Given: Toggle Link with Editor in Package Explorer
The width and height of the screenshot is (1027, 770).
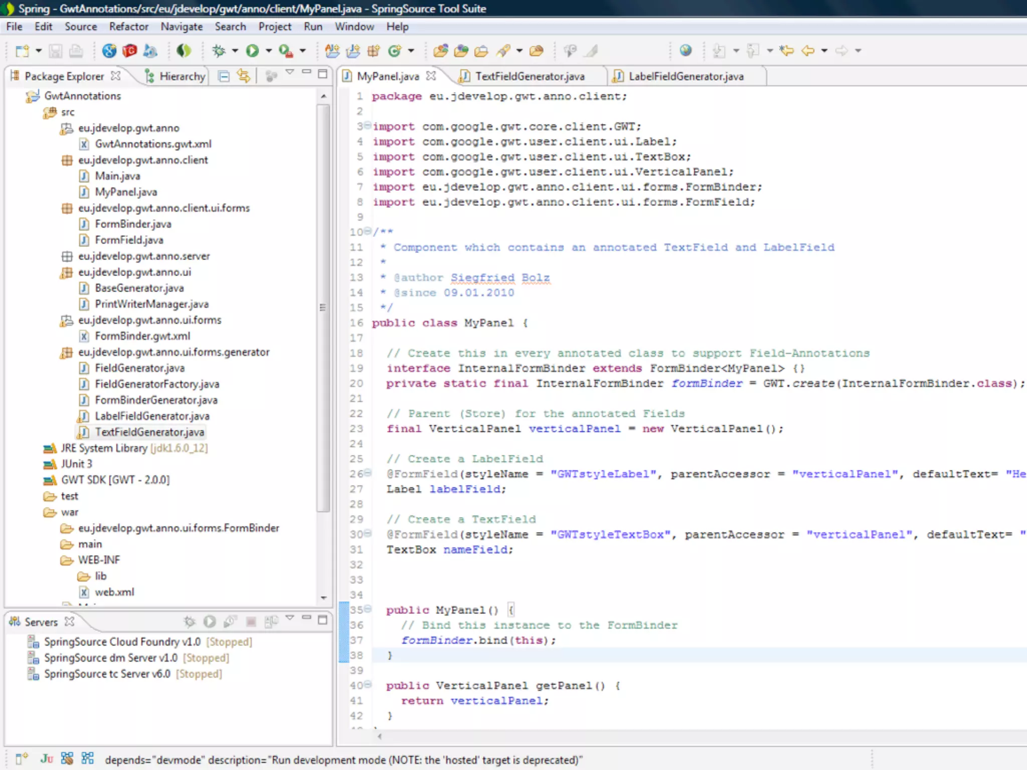Looking at the screenshot, I should (x=244, y=76).
